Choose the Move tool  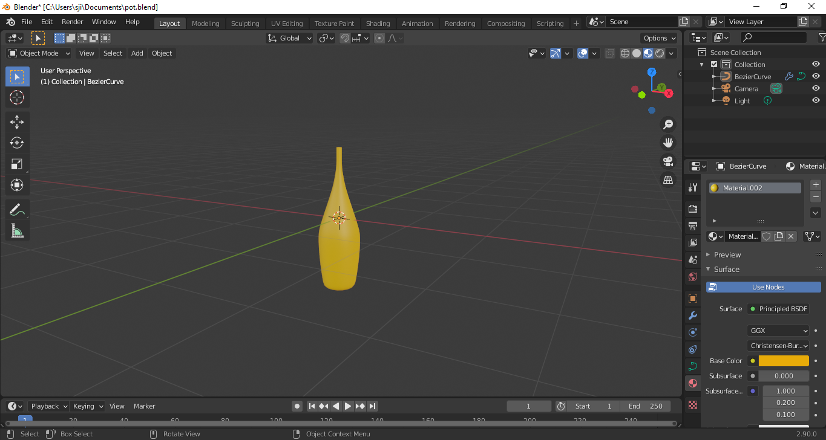(17, 121)
